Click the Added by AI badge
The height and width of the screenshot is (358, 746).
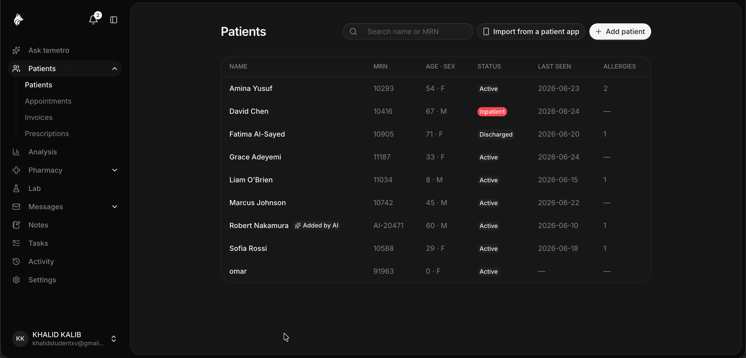tap(316, 225)
